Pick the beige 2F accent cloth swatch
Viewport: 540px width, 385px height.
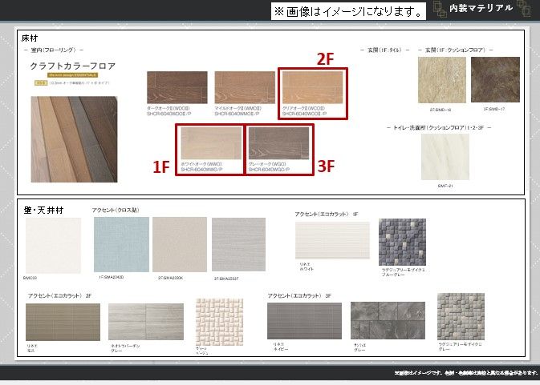coord(179,244)
